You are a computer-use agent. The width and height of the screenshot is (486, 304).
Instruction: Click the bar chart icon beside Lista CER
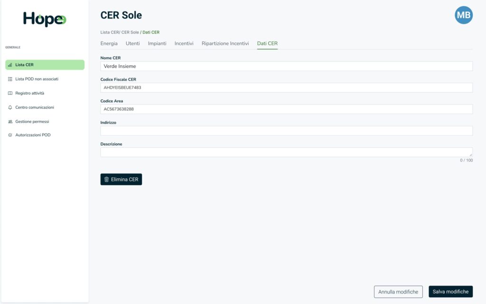click(x=10, y=65)
